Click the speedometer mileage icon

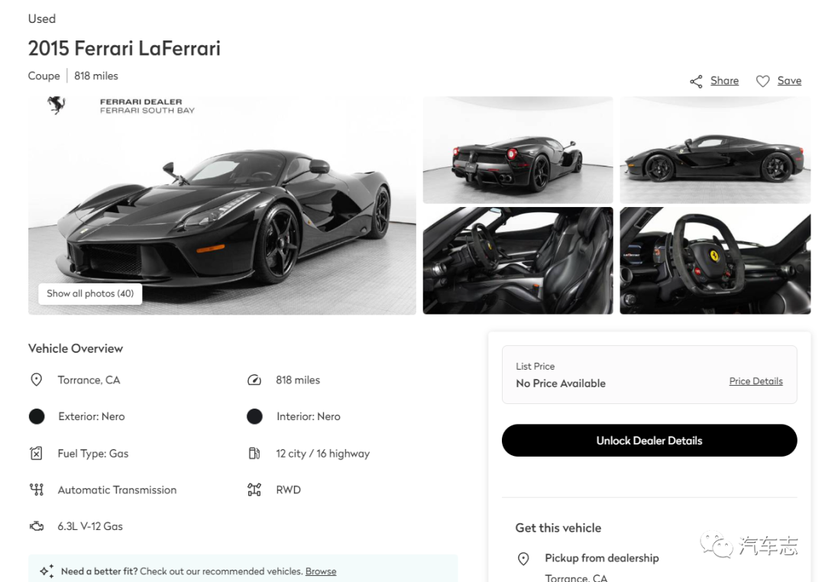[254, 380]
